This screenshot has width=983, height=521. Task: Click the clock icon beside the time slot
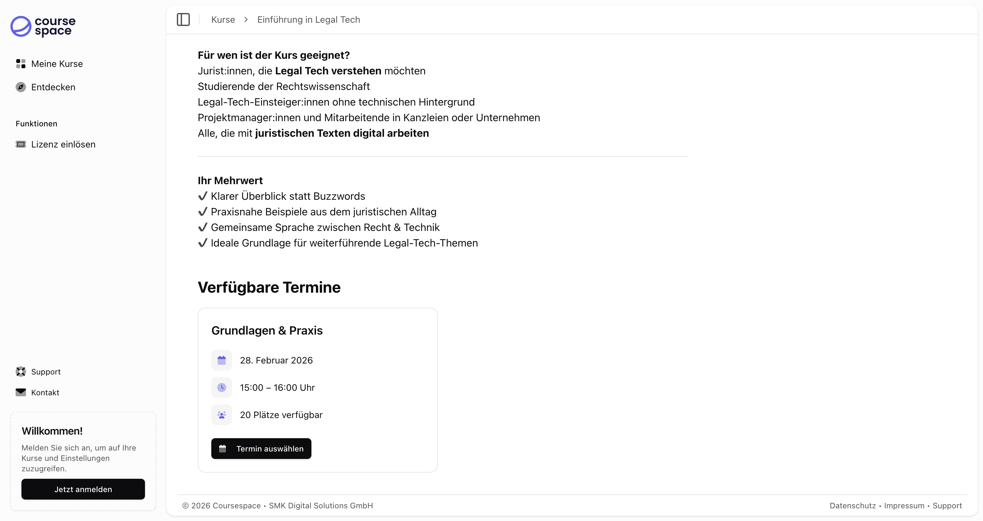tap(222, 387)
